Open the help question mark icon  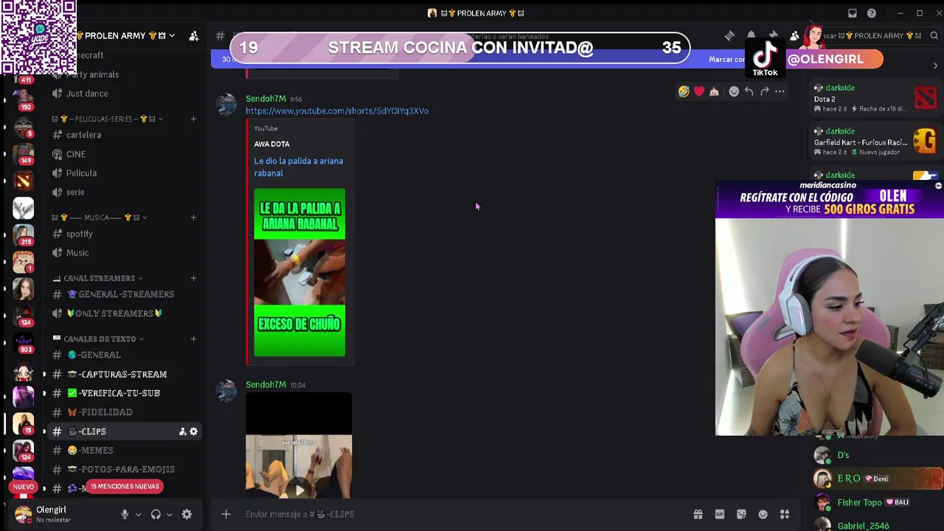point(872,13)
